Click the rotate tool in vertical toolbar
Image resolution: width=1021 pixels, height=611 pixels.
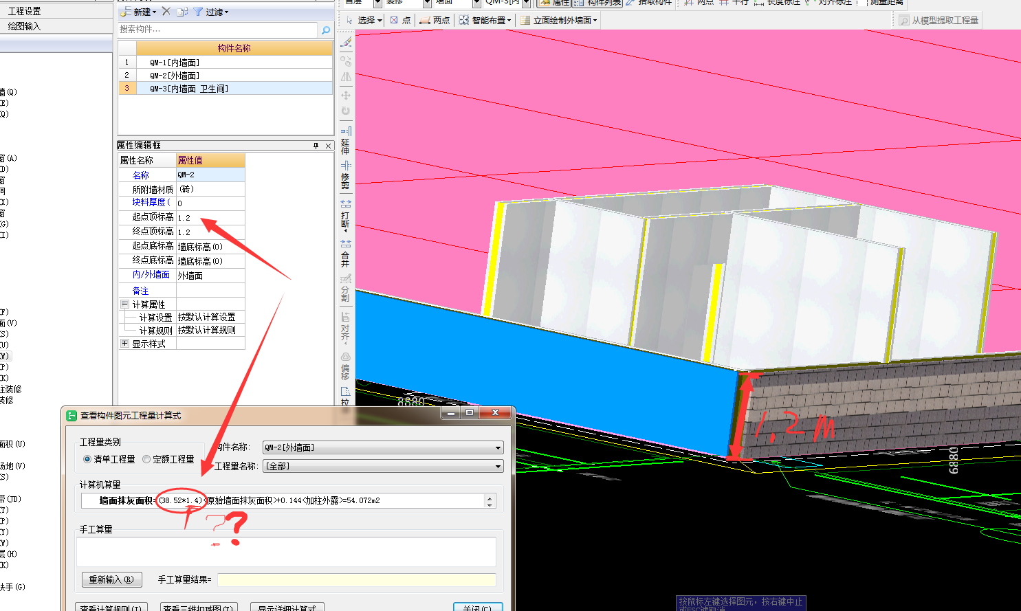pos(346,111)
